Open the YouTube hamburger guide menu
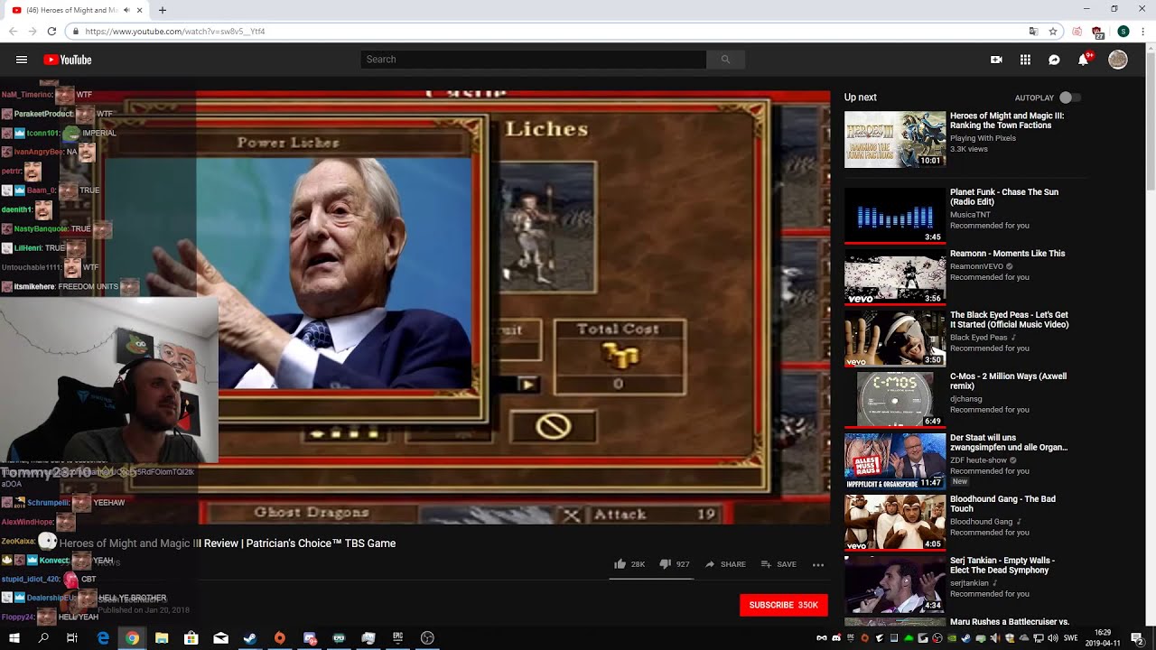1156x650 pixels. tap(22, 60)
